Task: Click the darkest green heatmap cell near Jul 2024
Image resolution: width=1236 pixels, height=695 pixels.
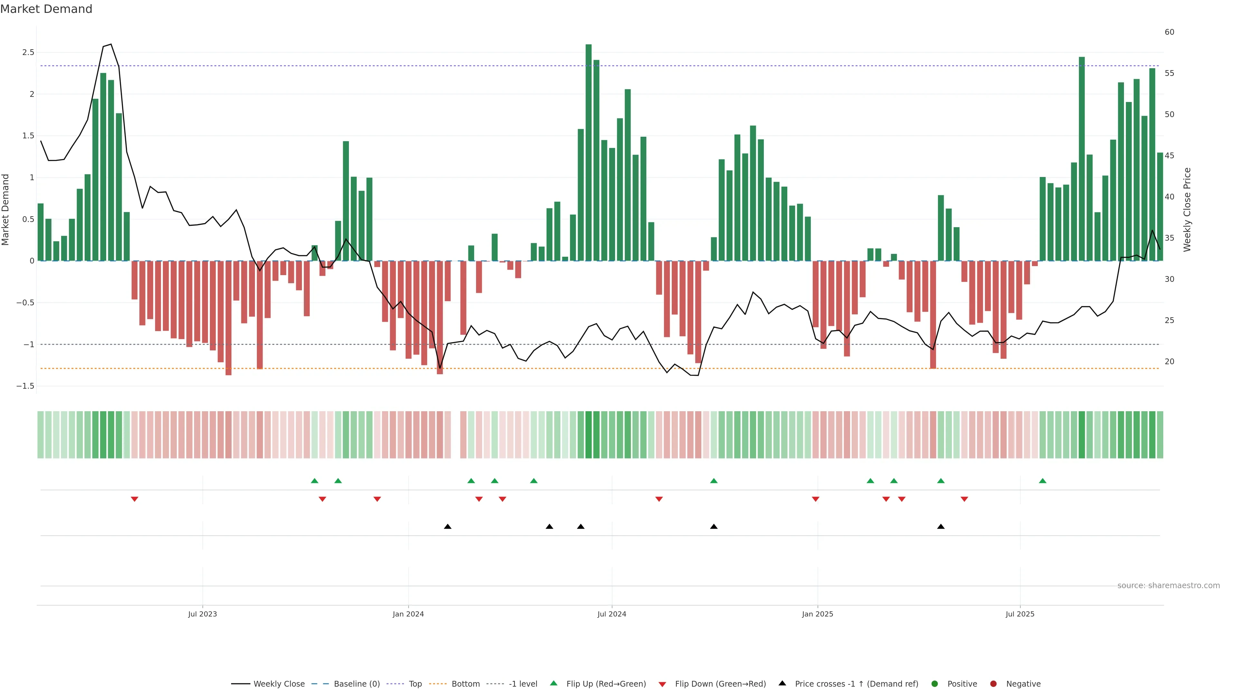Action: pos(588,435)
